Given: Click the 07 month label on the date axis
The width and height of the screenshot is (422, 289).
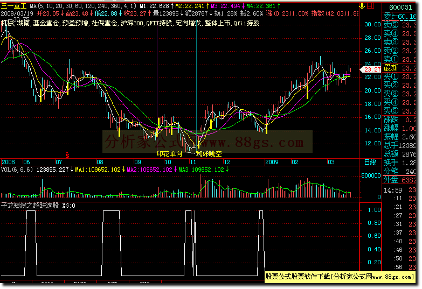Looking at the screenshot, I should click(x=59, y=162).
